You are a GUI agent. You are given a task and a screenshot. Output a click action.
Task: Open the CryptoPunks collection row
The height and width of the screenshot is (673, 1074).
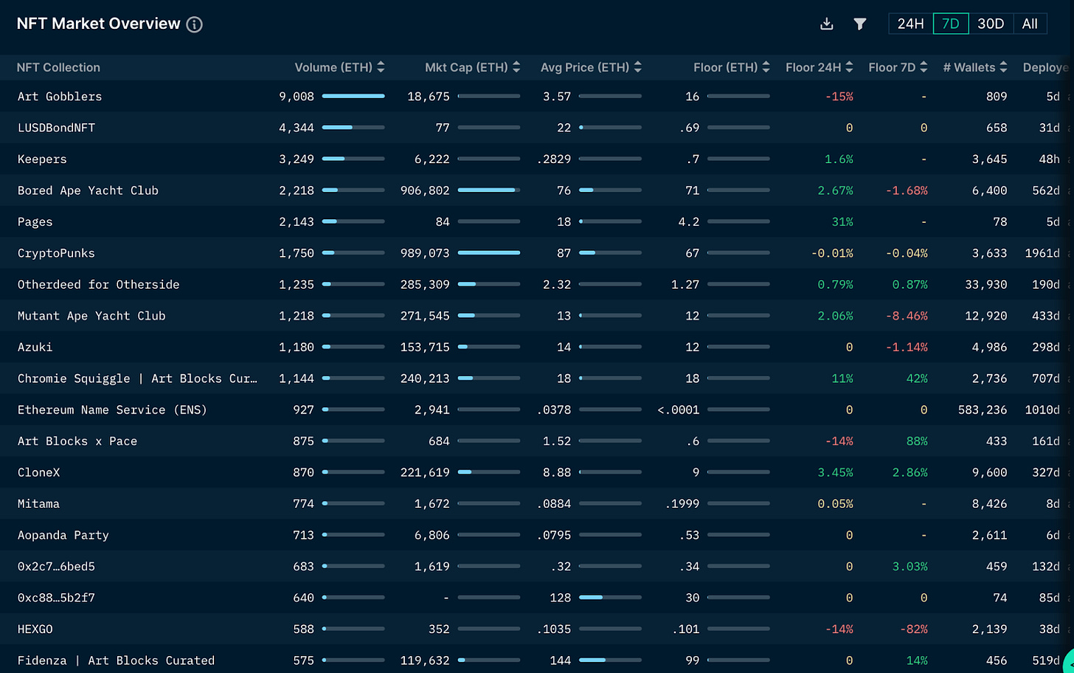pos(537,253)
